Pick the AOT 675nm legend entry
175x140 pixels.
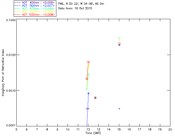coord(34,8)
